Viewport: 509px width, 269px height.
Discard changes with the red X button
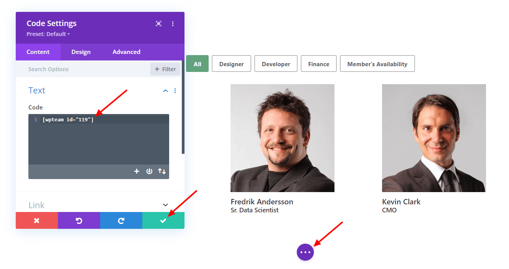tap(37, 220)
